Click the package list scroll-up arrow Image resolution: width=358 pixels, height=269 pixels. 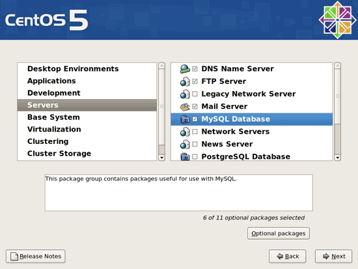(x=337, y=66)
